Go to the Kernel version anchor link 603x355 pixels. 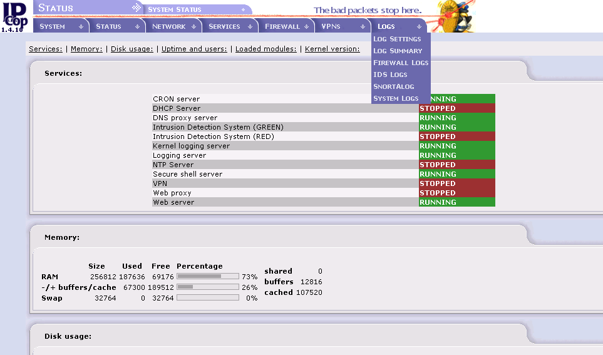[332, 49]
